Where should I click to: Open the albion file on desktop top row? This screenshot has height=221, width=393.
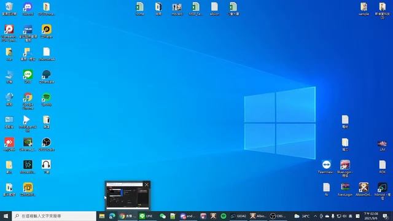click(214, 9)
